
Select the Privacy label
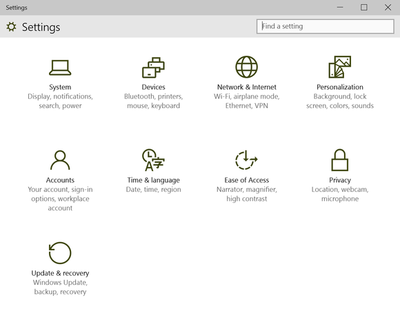pyautogui.click(x=340, y=180)
